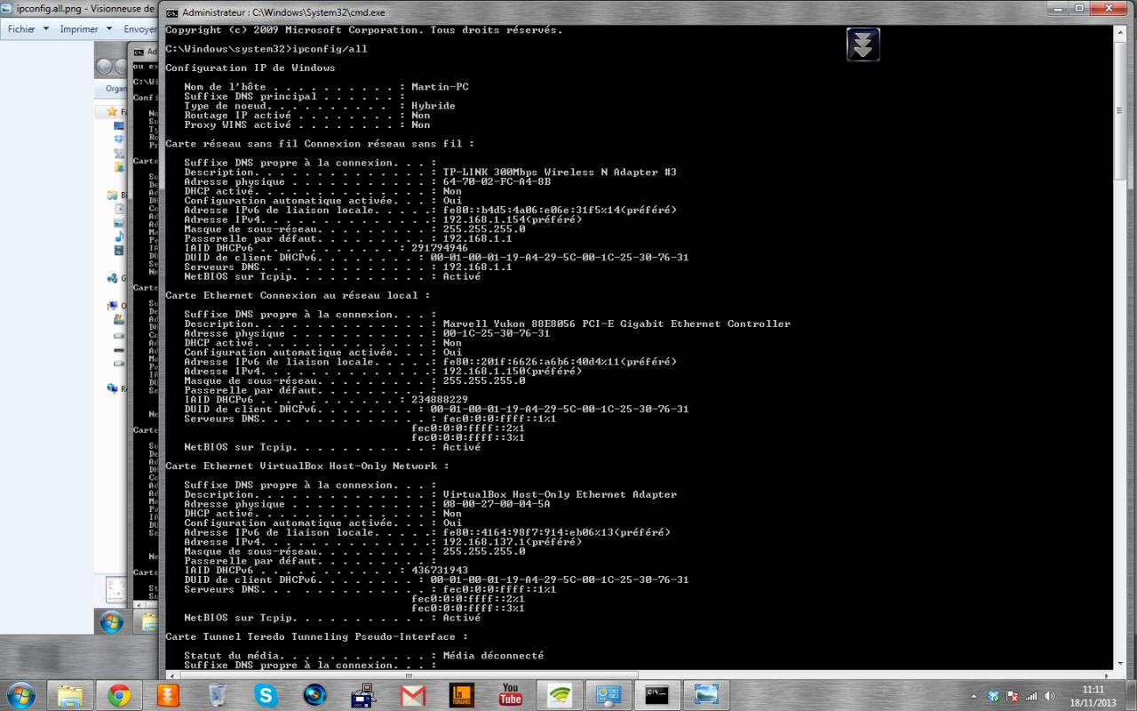
Task: Open the Windows Start menu orb in the taskbar
Action: point(20,695)
